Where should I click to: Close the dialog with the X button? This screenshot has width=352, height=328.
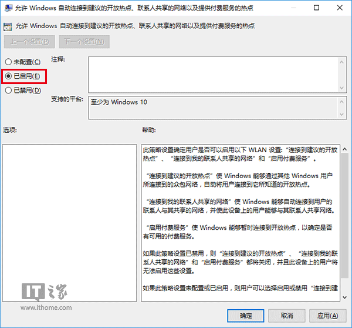tap(340, 8)
